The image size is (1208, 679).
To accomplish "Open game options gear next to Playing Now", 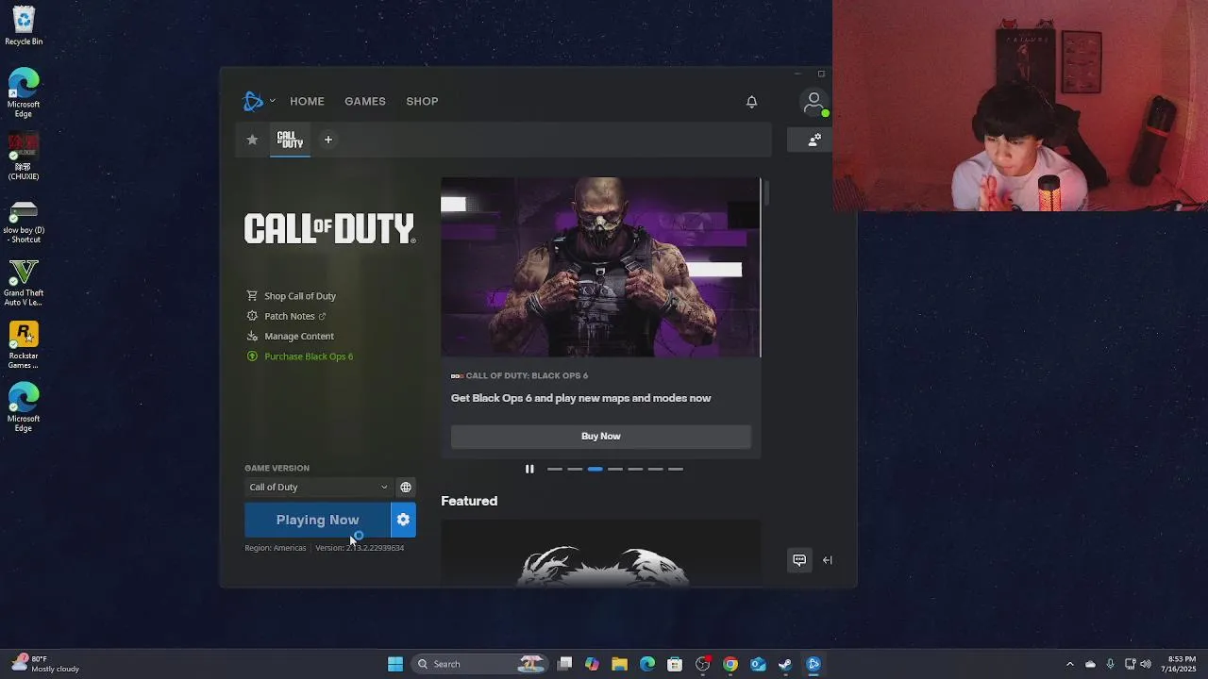I will coord(403,520).
